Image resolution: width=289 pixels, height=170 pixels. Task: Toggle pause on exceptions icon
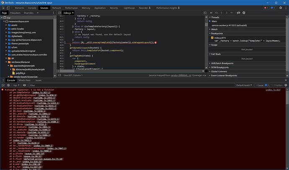[244, 13]
